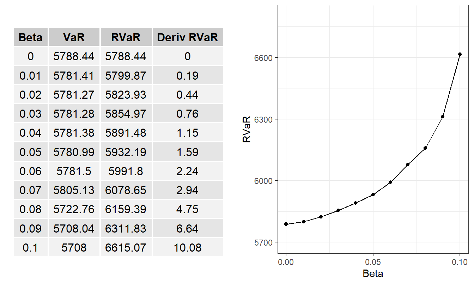Select the cell containing 5788.44 VaR value
474x284 pixels.
74,56
